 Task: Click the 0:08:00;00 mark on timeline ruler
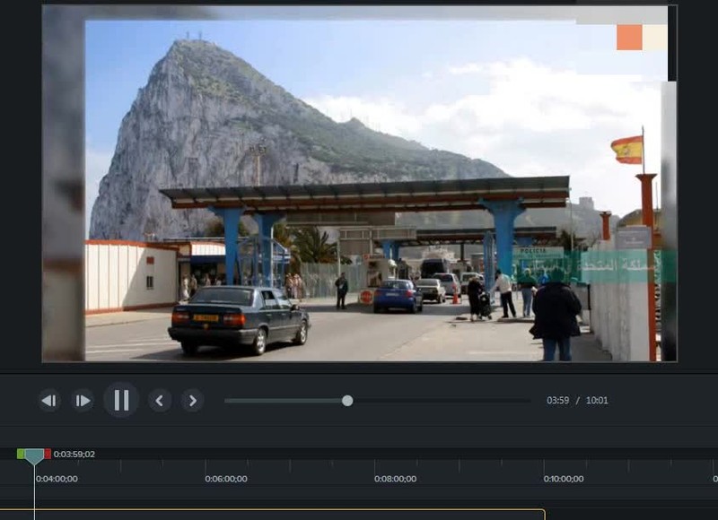click(x=395, y=479)
